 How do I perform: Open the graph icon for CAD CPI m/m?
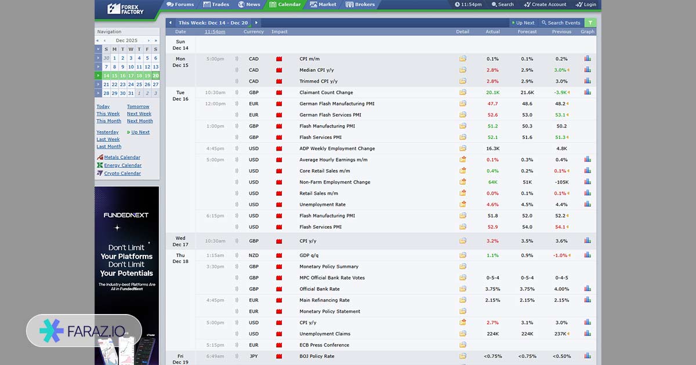tap(588, 59)
